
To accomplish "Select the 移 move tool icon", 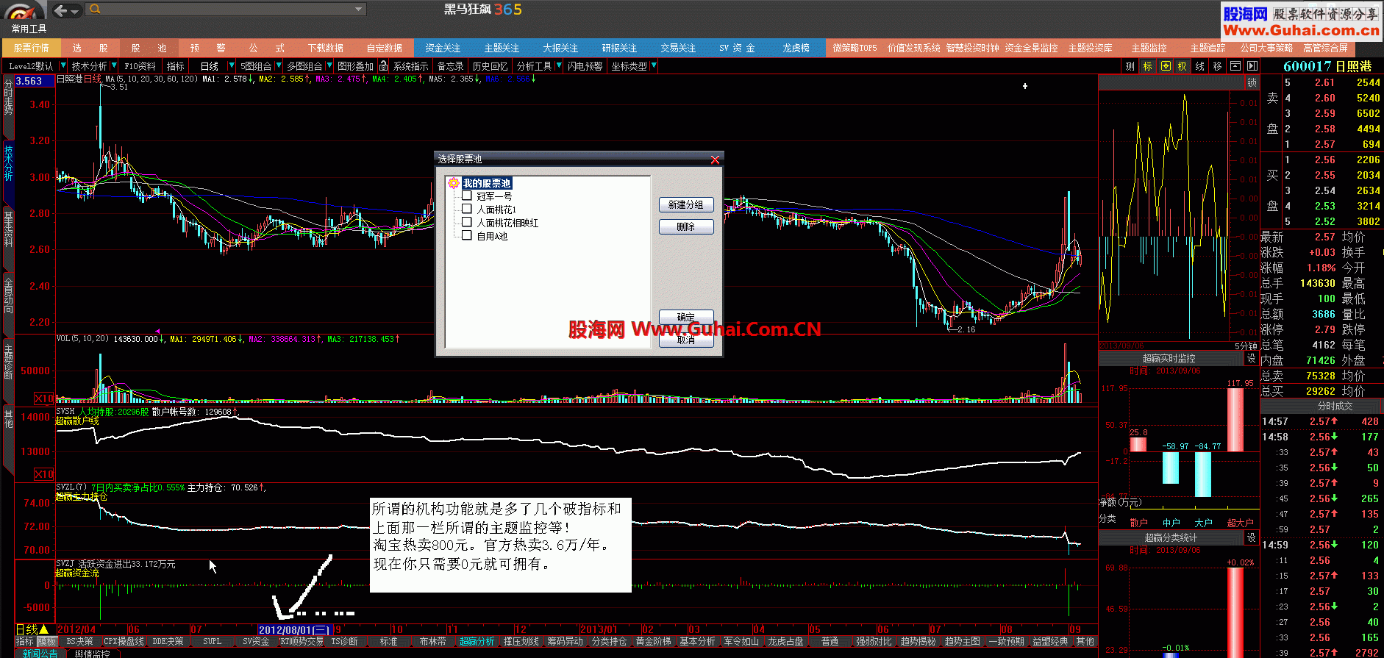I will tap(1217, 66).
